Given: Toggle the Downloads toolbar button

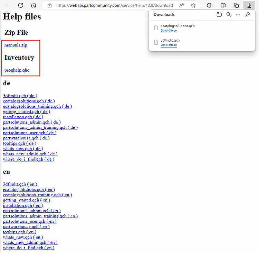Looking at the screenshot, I should tap(249, 5).
